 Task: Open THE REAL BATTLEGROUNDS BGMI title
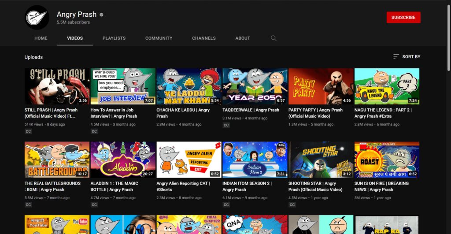pyautogui.click(x=52, y=186)
